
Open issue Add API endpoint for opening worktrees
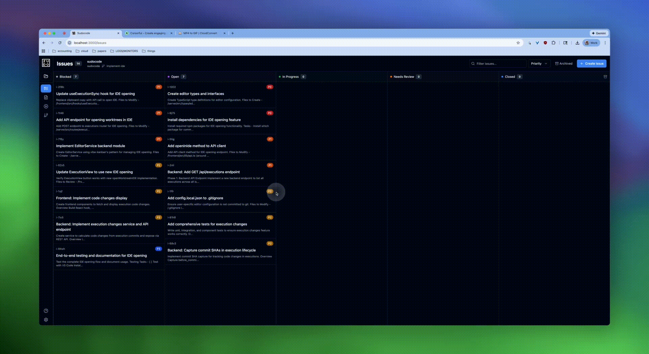pyautogui.click(x=109, y=121)
